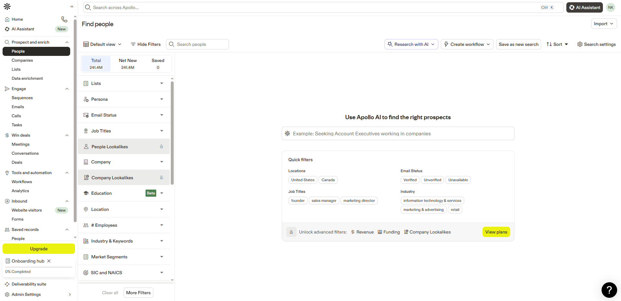Click the # Employees people icon
This screenshot has height=301, width=621.
[x=86, y=225]
